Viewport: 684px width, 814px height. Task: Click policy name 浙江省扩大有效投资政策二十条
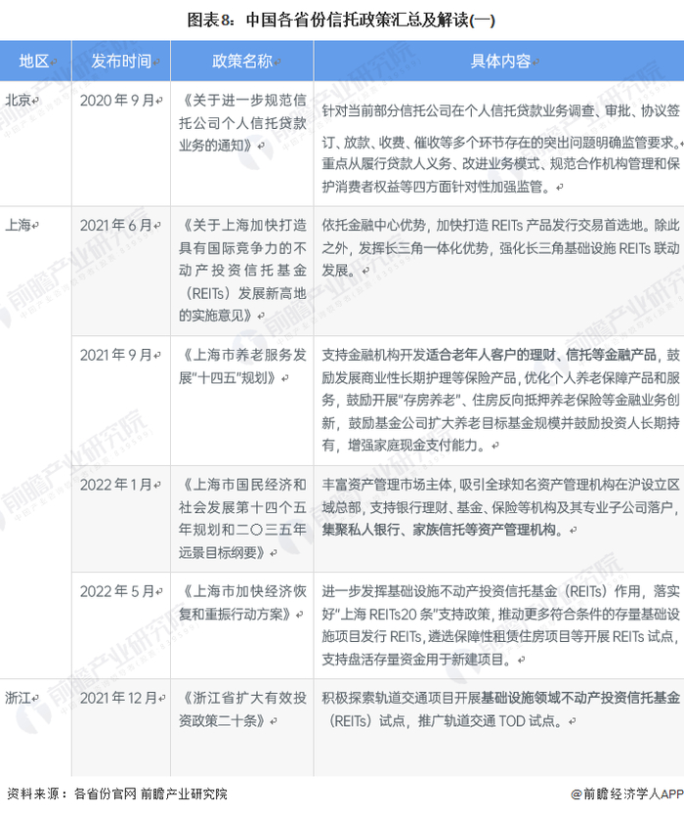[x=242, y=709]
